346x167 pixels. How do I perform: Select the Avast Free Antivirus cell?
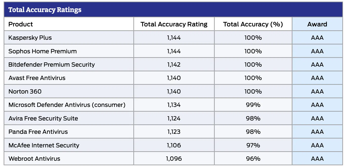click(x=37, y=78)
